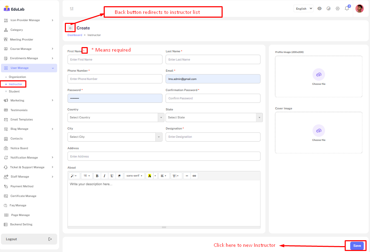Toggle bold formatting in the About editor

coord(97,176)
